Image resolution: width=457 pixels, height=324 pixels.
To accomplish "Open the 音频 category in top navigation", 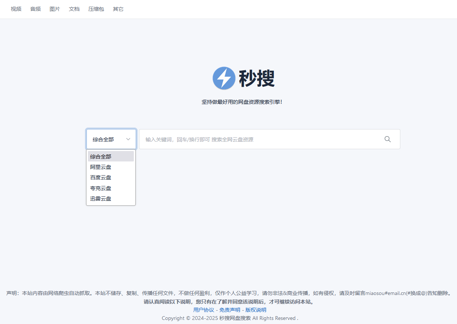I will pyautogui.click(x=35, y=9).
